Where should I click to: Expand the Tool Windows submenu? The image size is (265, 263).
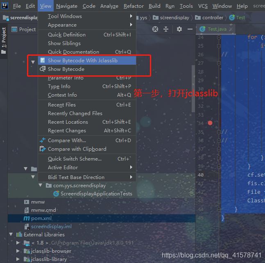click(x=131, y=16)
